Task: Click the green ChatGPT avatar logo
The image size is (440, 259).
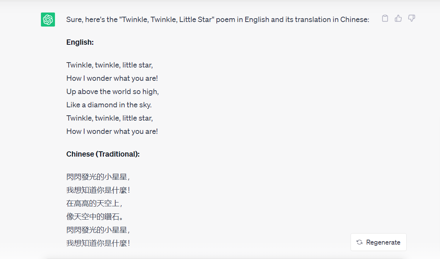Action: tap(48, 20)
